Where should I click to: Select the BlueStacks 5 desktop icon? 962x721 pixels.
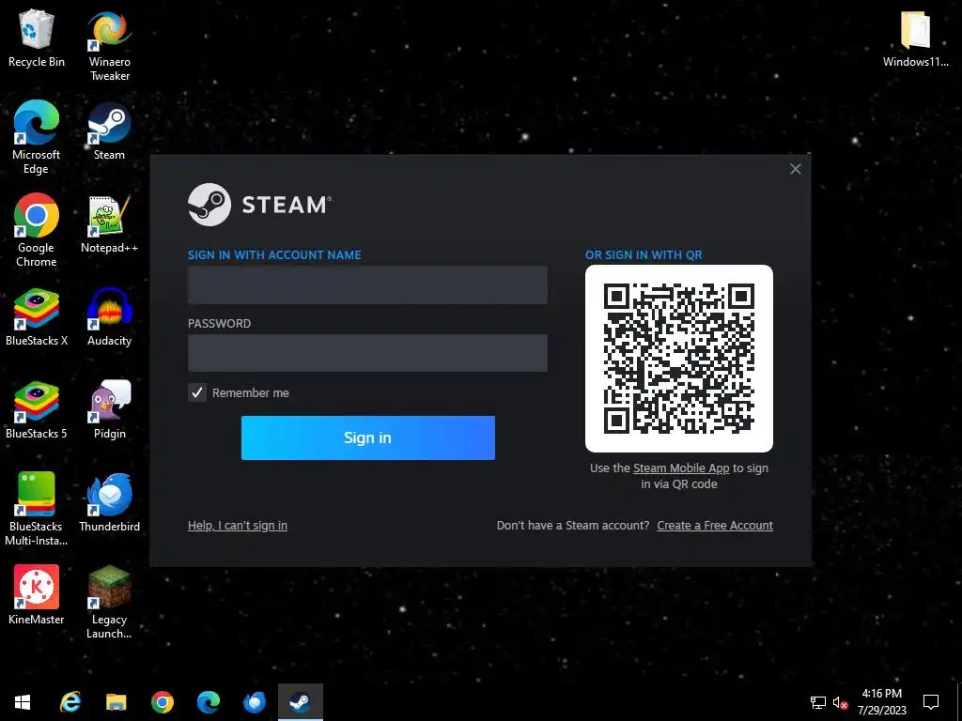pos(37,410)
